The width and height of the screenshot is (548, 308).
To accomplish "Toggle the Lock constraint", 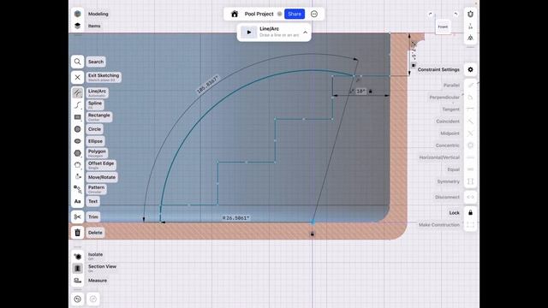I will tap(470, 213).
